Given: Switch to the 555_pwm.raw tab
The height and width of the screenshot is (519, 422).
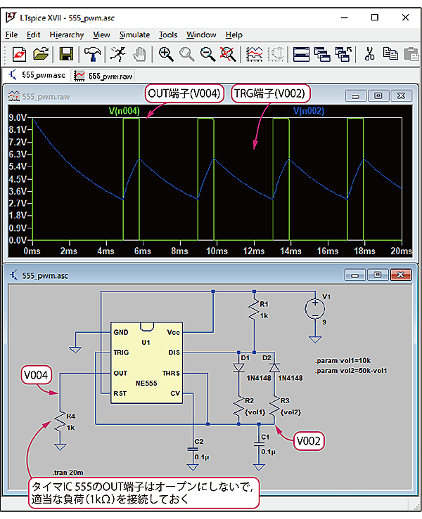Looking at the screenshot, I should pyautogui.click(x=103, y=75).
